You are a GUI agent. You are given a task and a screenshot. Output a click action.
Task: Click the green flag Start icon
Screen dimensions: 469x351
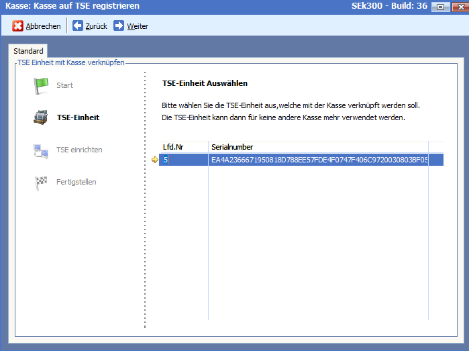(x=41, y=86)
